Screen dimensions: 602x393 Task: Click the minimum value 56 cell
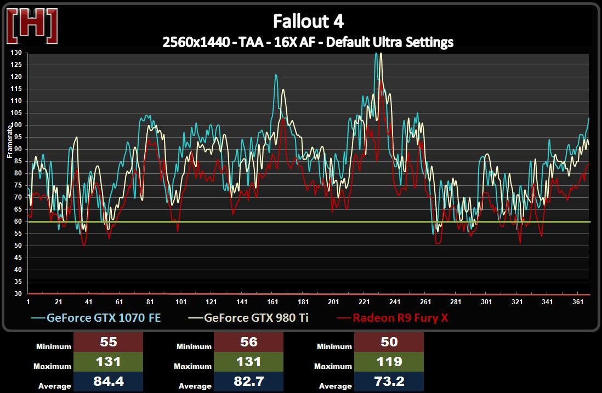click(x=248, y=342)
